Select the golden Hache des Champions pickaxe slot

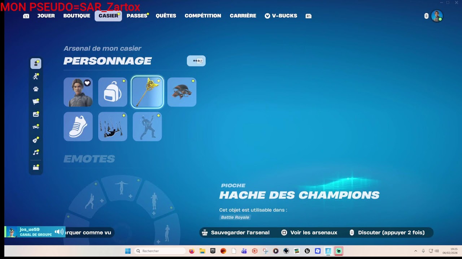pyautogui.click(x=147, y=92)
